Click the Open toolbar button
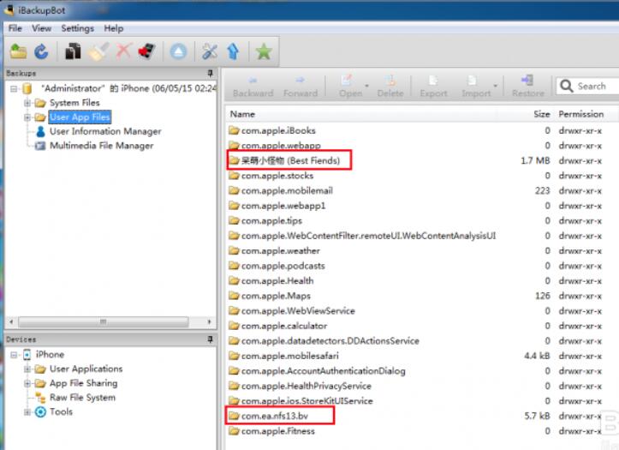Screen dimensions: 619x450 350,87
